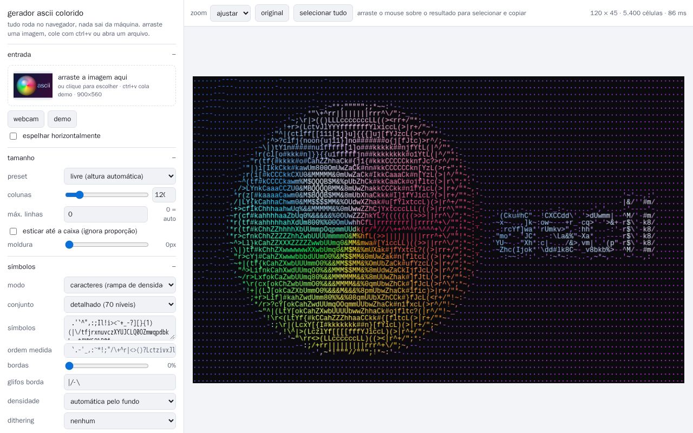Click the demo image thumbnail

click(33, 86)
